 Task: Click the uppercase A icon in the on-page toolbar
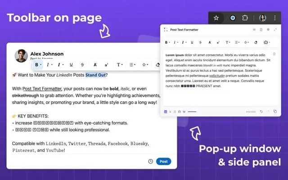(95, 65)
